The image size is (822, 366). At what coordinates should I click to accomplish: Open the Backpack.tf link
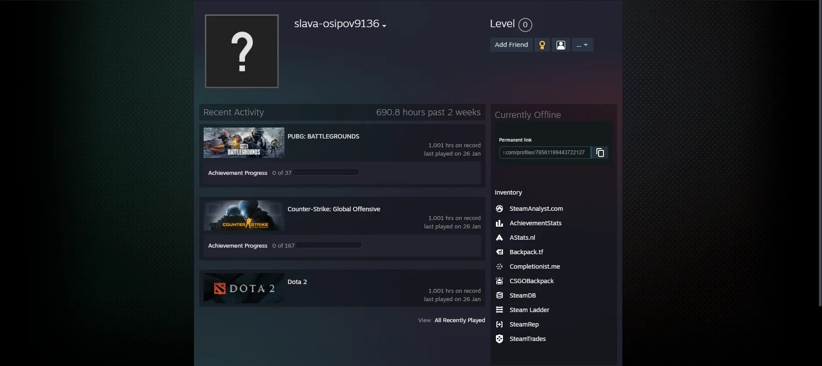[x=526, y=252]
